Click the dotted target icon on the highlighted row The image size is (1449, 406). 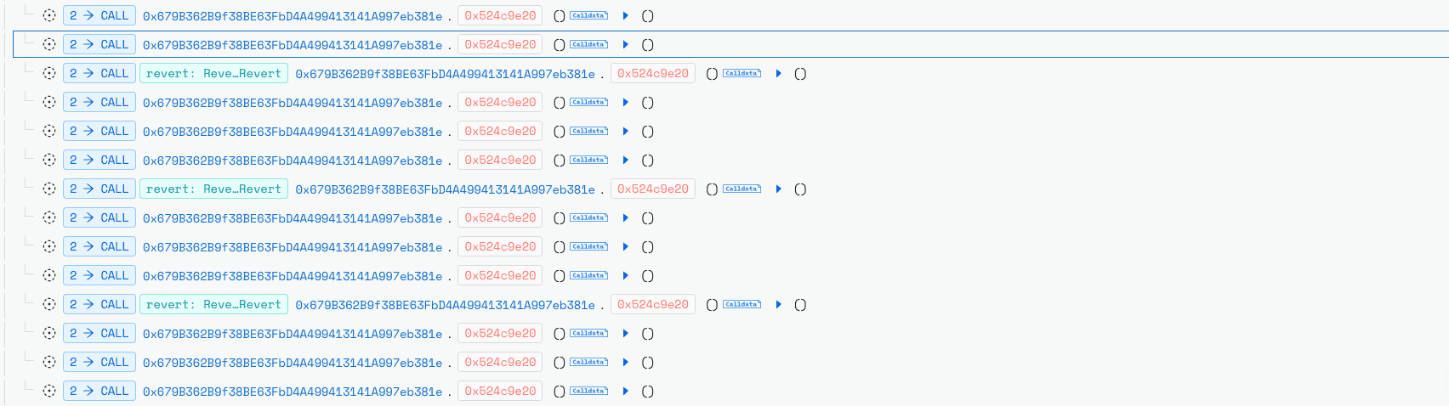pos(49,44)
